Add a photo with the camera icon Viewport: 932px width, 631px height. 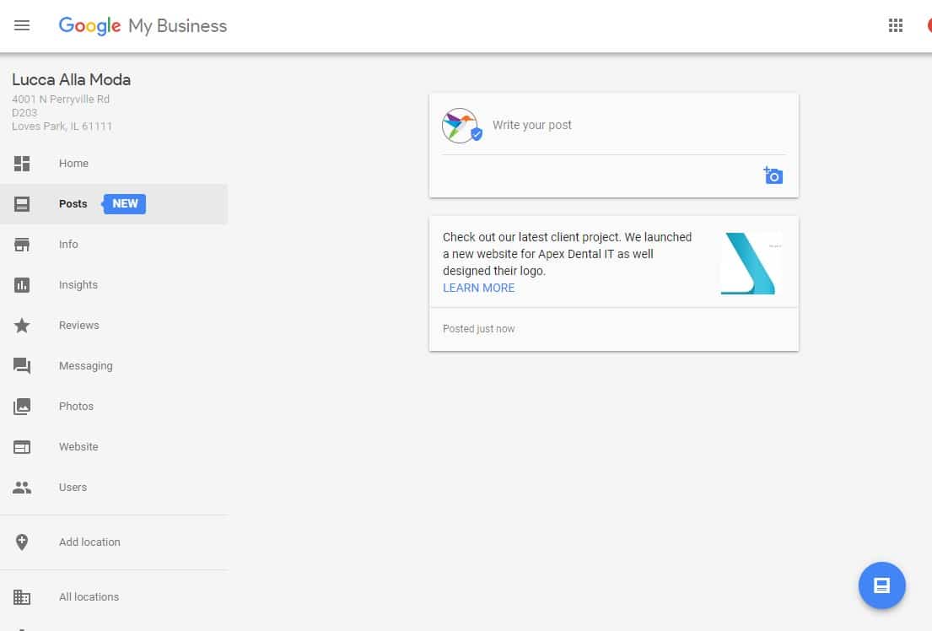[x=773, y=175]
